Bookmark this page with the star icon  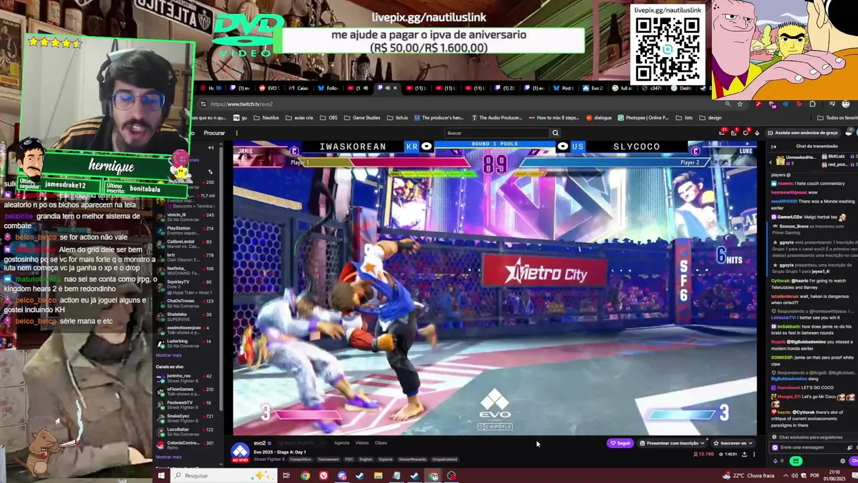[x=740, y=104]
